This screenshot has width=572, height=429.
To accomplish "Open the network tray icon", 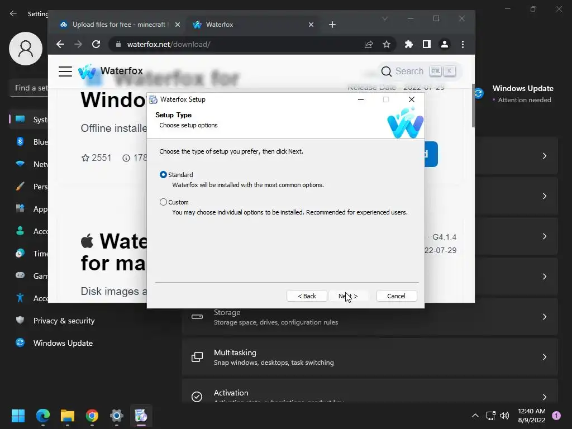I will [490, 416].
